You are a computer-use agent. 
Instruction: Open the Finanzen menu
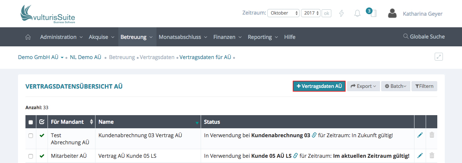(x=227, y=37)
